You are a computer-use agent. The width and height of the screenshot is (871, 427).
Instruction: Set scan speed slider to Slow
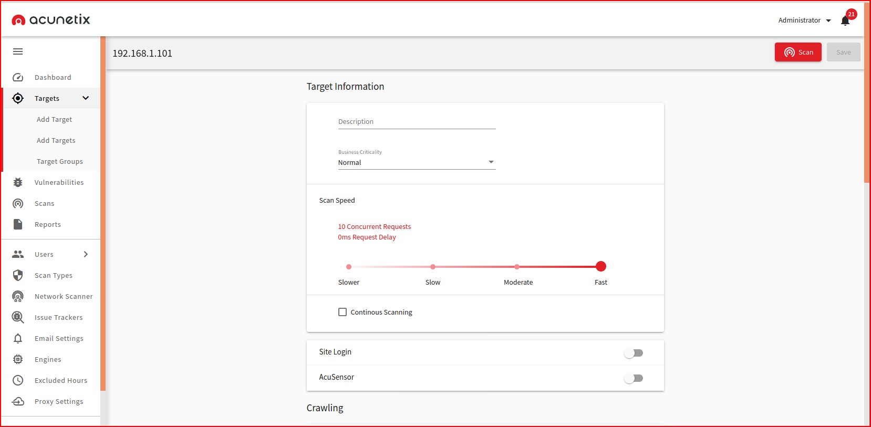click(x=433, y=267)
